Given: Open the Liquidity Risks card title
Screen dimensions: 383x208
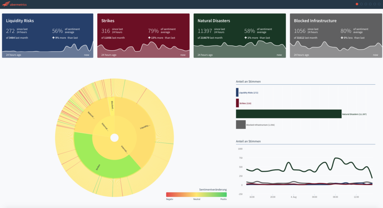Looking at the screenshot, I should click(x=20, y=21).
